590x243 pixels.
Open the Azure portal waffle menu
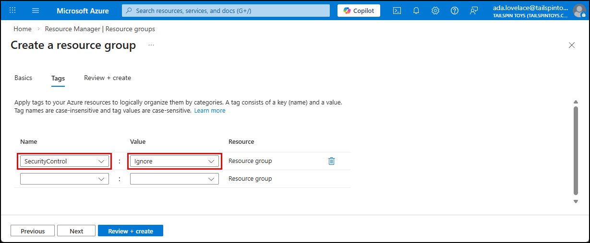coord(12,11)
